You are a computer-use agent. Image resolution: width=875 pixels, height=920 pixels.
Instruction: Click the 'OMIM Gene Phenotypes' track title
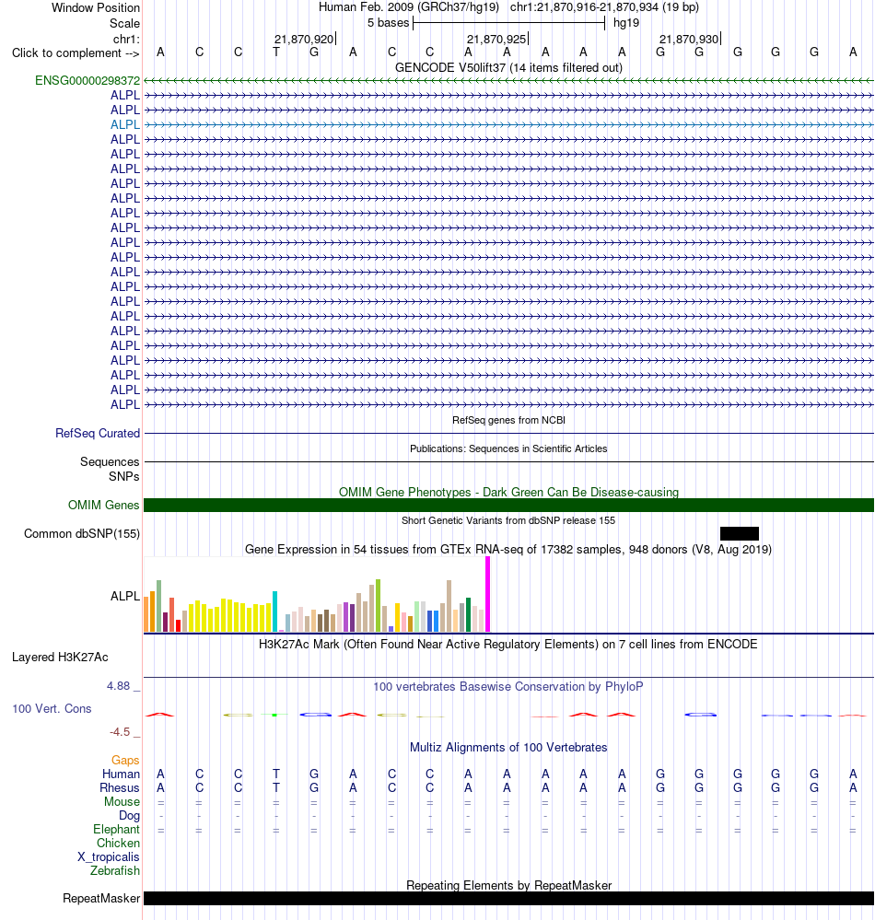click(x=508, y=493)
